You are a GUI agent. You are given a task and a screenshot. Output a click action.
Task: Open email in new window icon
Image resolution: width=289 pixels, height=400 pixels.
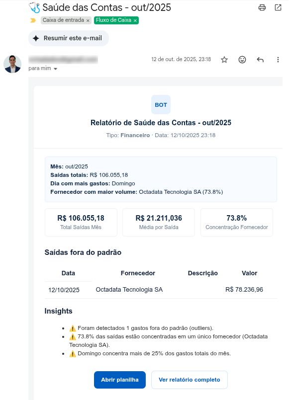(x=277, y=7)
